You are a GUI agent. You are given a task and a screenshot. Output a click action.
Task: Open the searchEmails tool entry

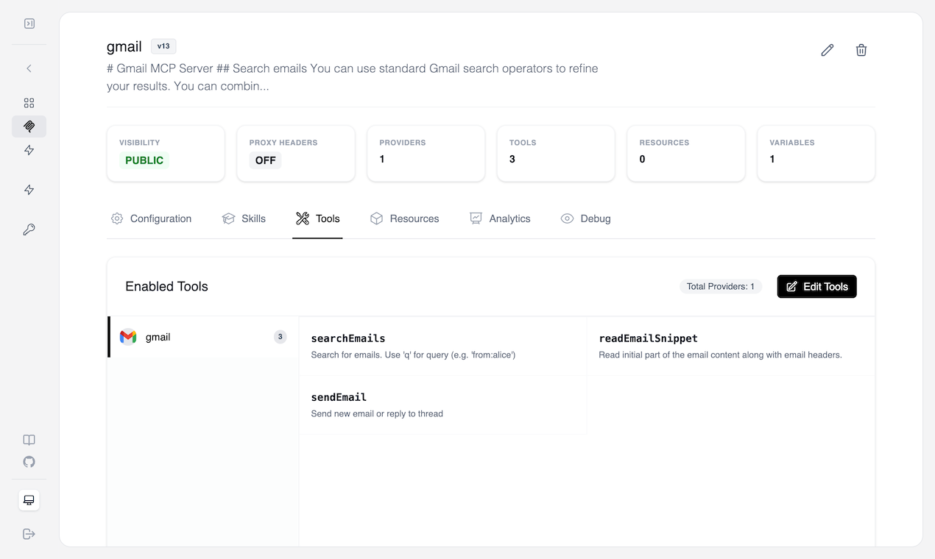pyautogui.click(x=348, y=338)
